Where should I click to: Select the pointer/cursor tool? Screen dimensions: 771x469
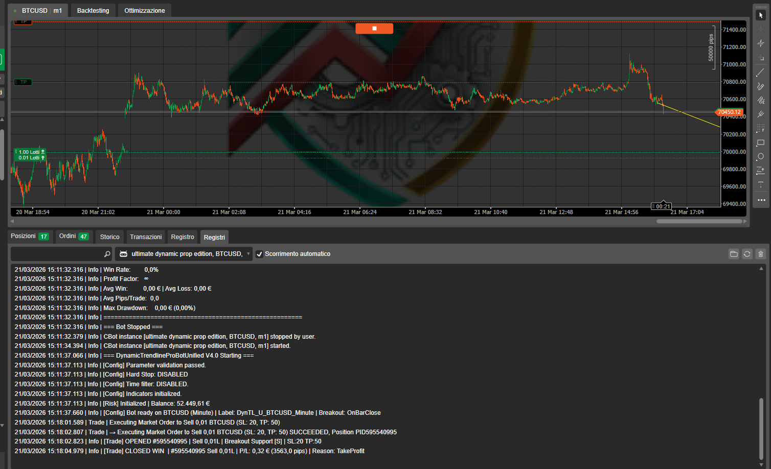[x=760, y=14]
